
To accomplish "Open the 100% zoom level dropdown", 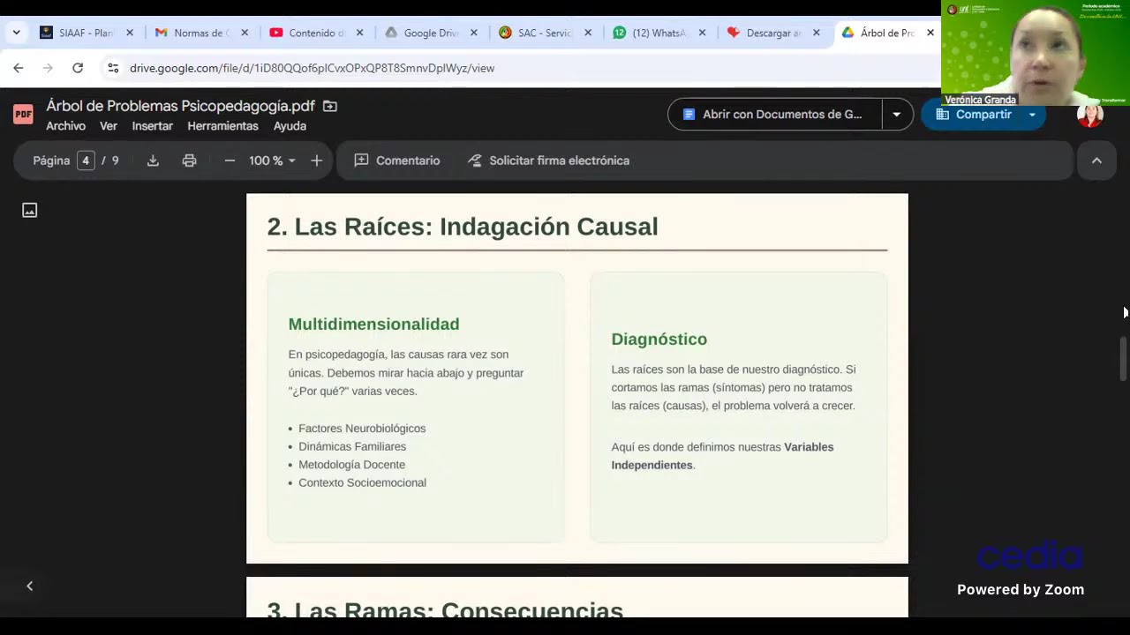I will (272, 161).
